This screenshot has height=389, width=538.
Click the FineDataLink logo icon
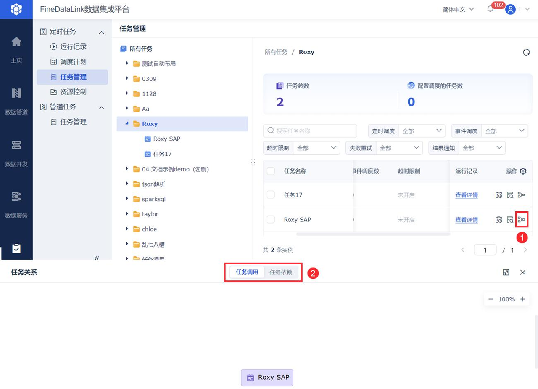[16, 9]
